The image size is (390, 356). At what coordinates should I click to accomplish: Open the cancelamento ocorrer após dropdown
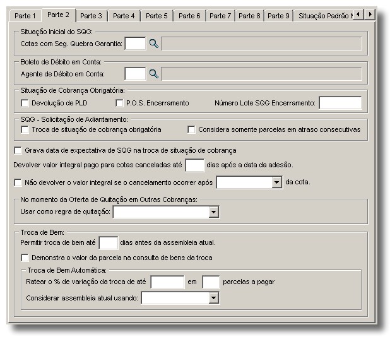276,182
